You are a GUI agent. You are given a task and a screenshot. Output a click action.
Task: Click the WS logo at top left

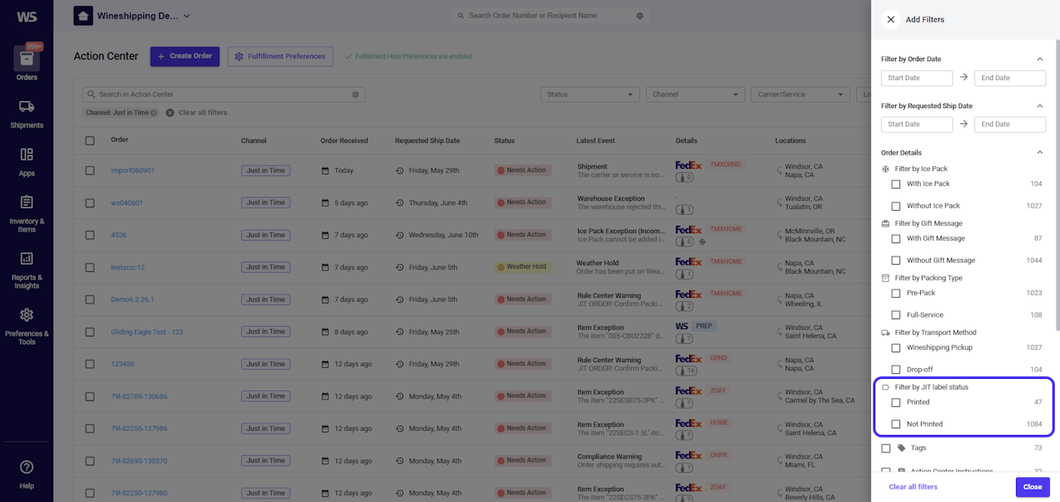26,17
